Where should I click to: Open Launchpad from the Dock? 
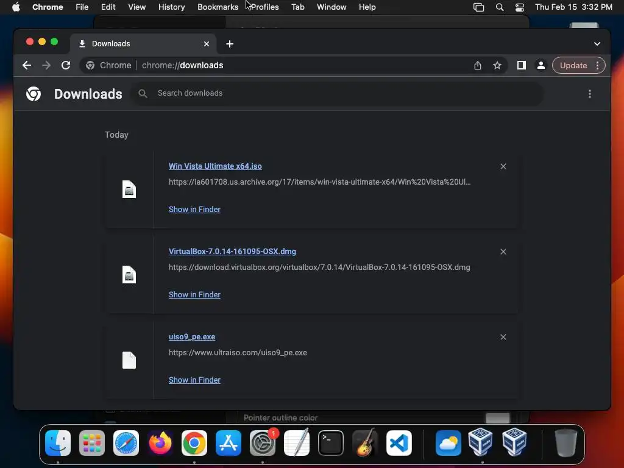pyautogui.click(x=92, y=443)
